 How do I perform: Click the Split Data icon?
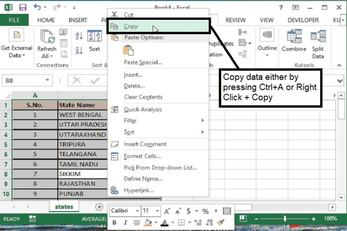pyautogui.click(x=318, y=36)
